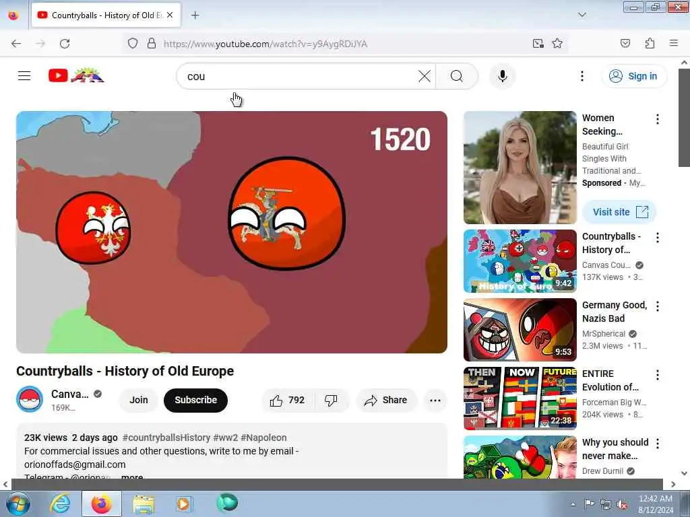Dislike the video with thumbs down
Image resolution: width=690 pixels, height=517 pixels.
point(331,400)
